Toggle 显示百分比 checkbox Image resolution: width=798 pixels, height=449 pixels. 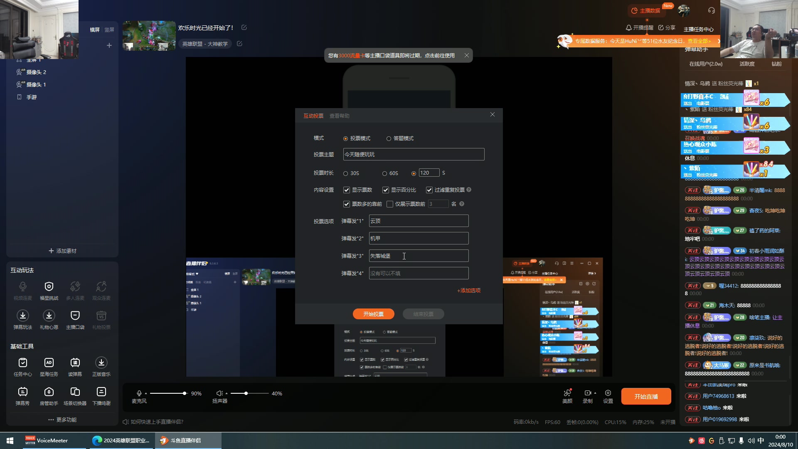click(386, 190)
